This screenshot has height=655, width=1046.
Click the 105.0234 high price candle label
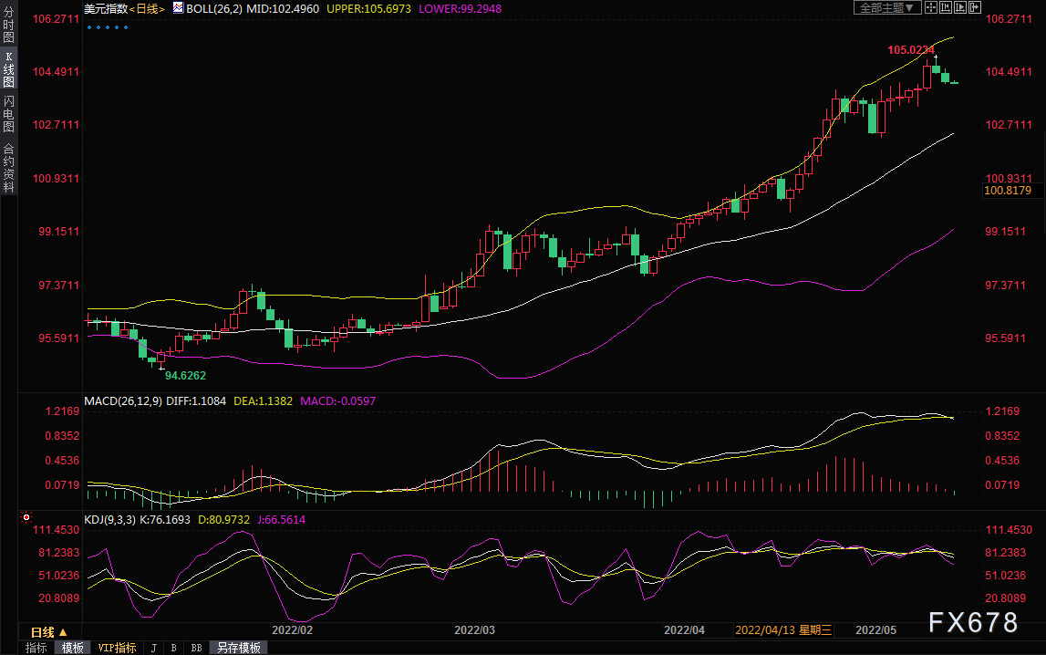tap(910, 48)
